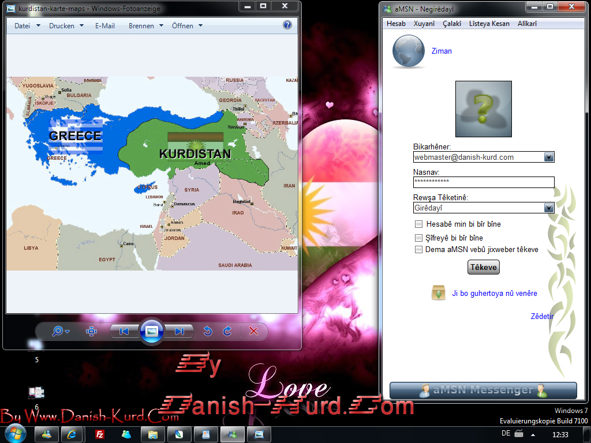
Task: Click the desktop icon labeled 5
Action: coord(36,351)
